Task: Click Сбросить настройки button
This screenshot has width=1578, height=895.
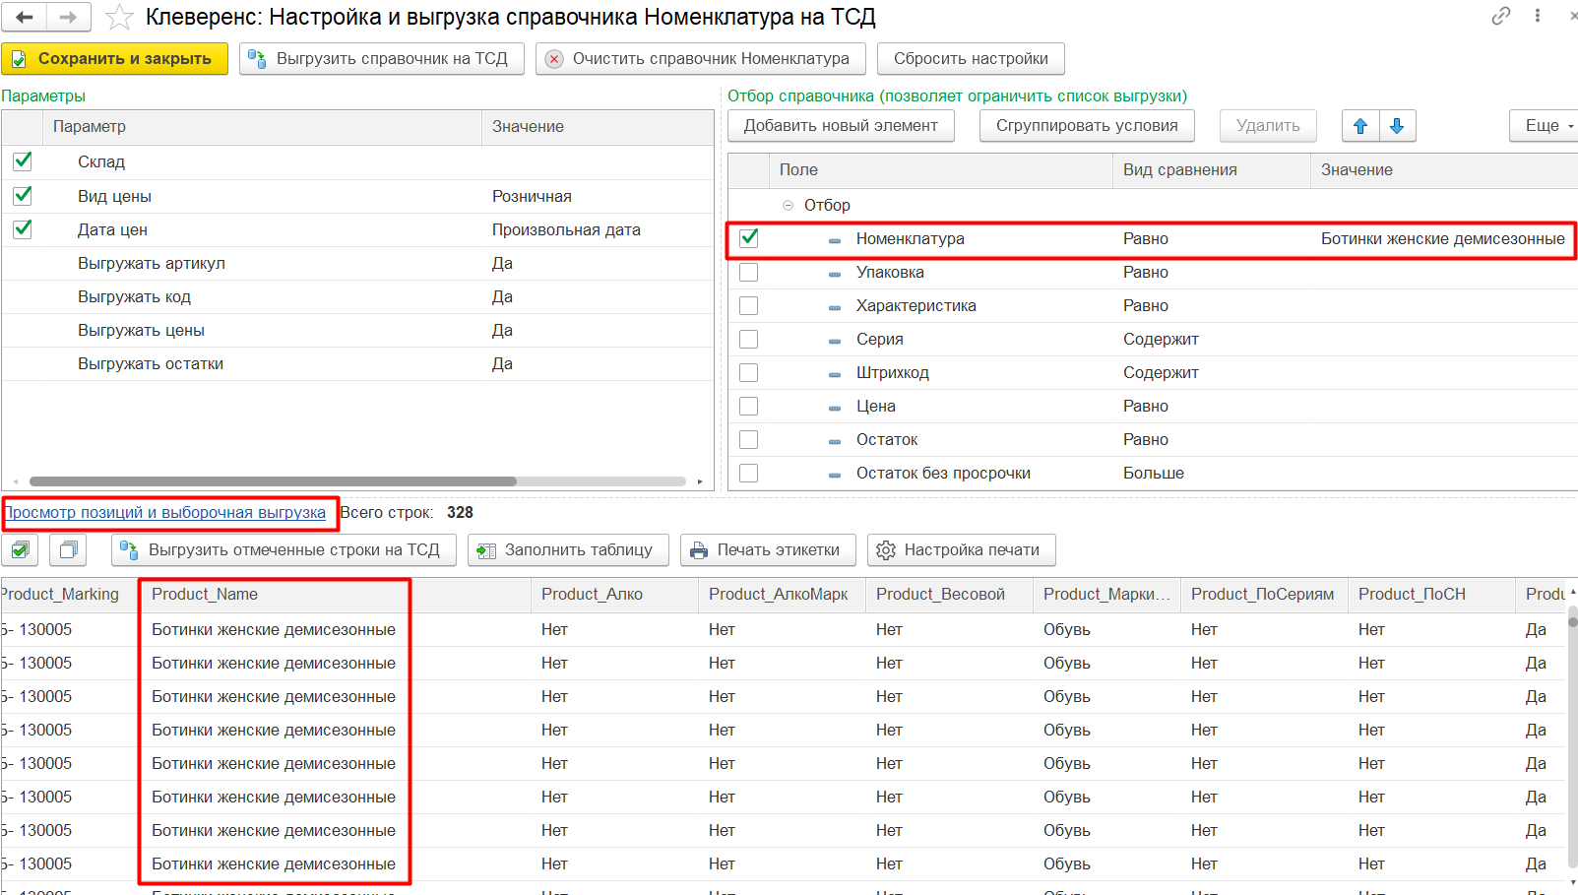Action: pyautogui.click(x=971, y=59)
